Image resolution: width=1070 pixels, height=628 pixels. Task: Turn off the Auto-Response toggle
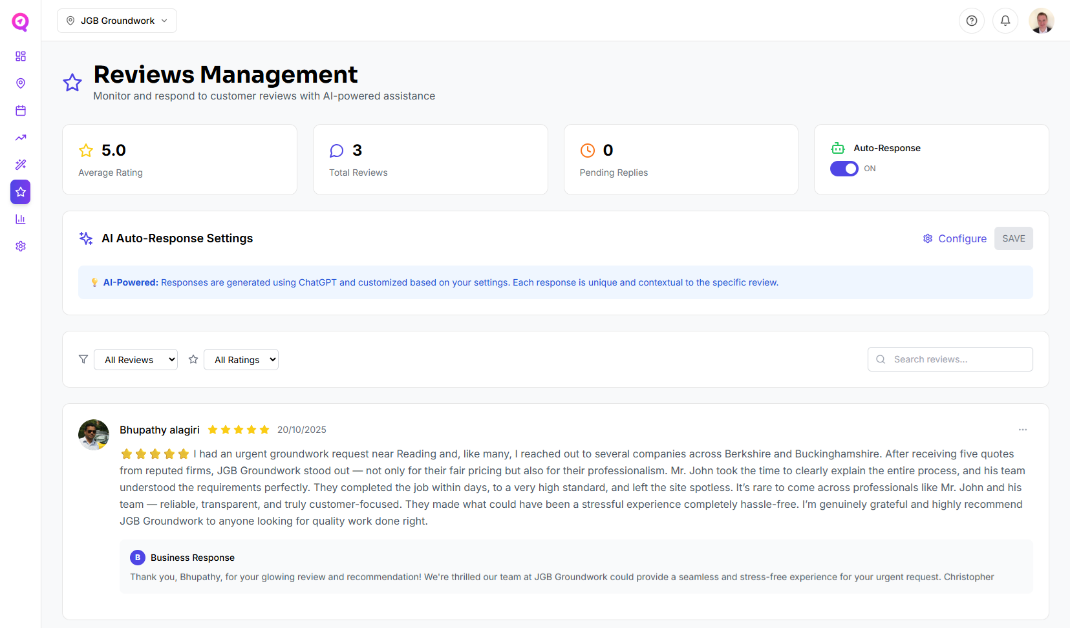tap(844, 169)
